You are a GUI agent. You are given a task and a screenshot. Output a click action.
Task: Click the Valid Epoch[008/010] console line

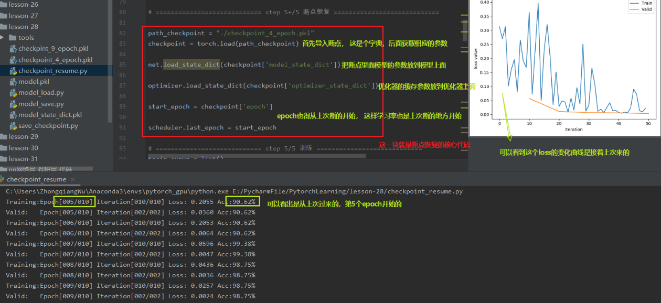coord(131,275)
